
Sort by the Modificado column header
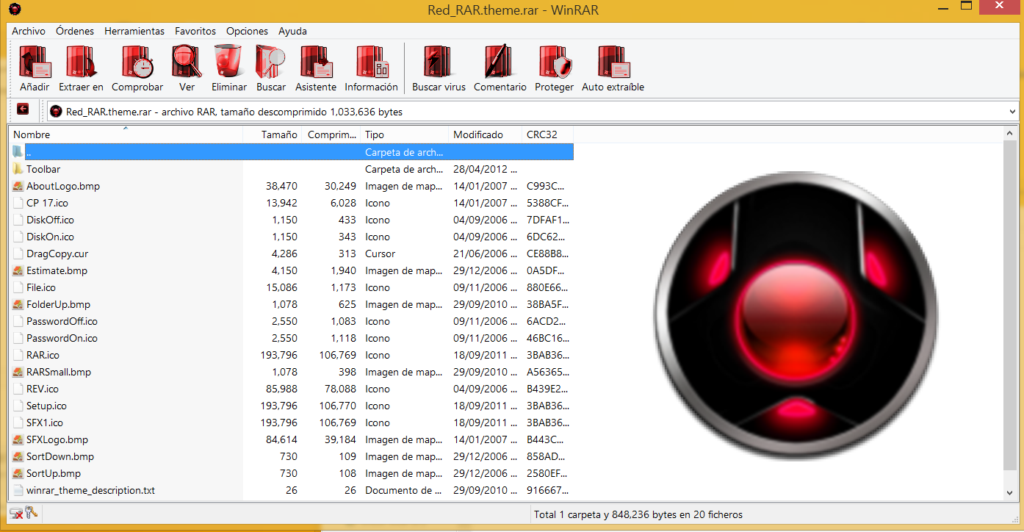tap(486, 134)
